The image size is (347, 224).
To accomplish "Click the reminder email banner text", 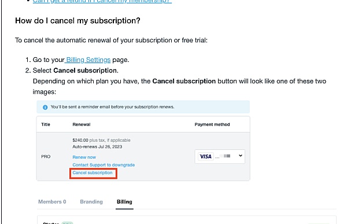I will coord(112,107).
